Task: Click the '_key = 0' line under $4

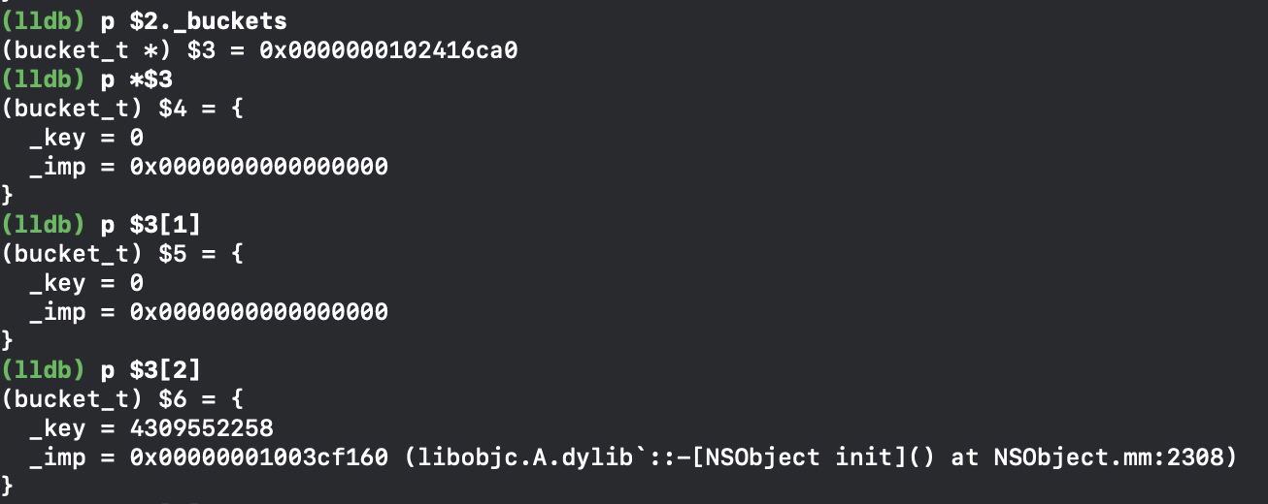Action: [x=86, y=137]
